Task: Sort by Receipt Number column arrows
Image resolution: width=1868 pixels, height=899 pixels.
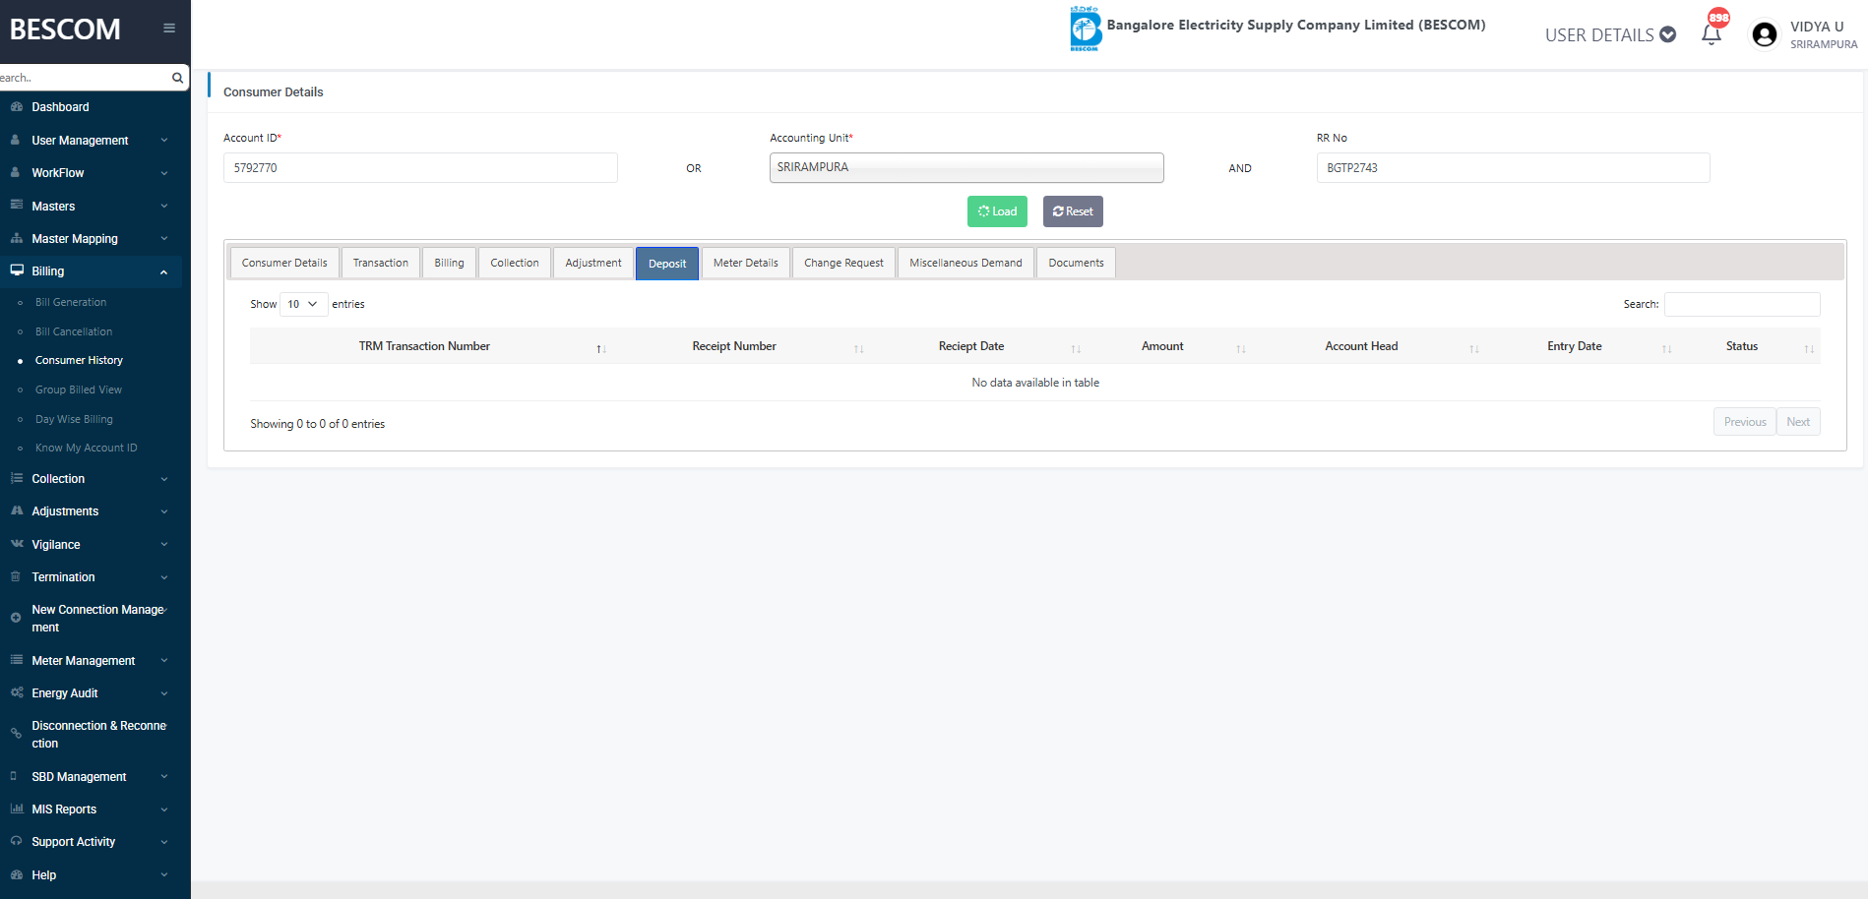Action: (858, 349)
